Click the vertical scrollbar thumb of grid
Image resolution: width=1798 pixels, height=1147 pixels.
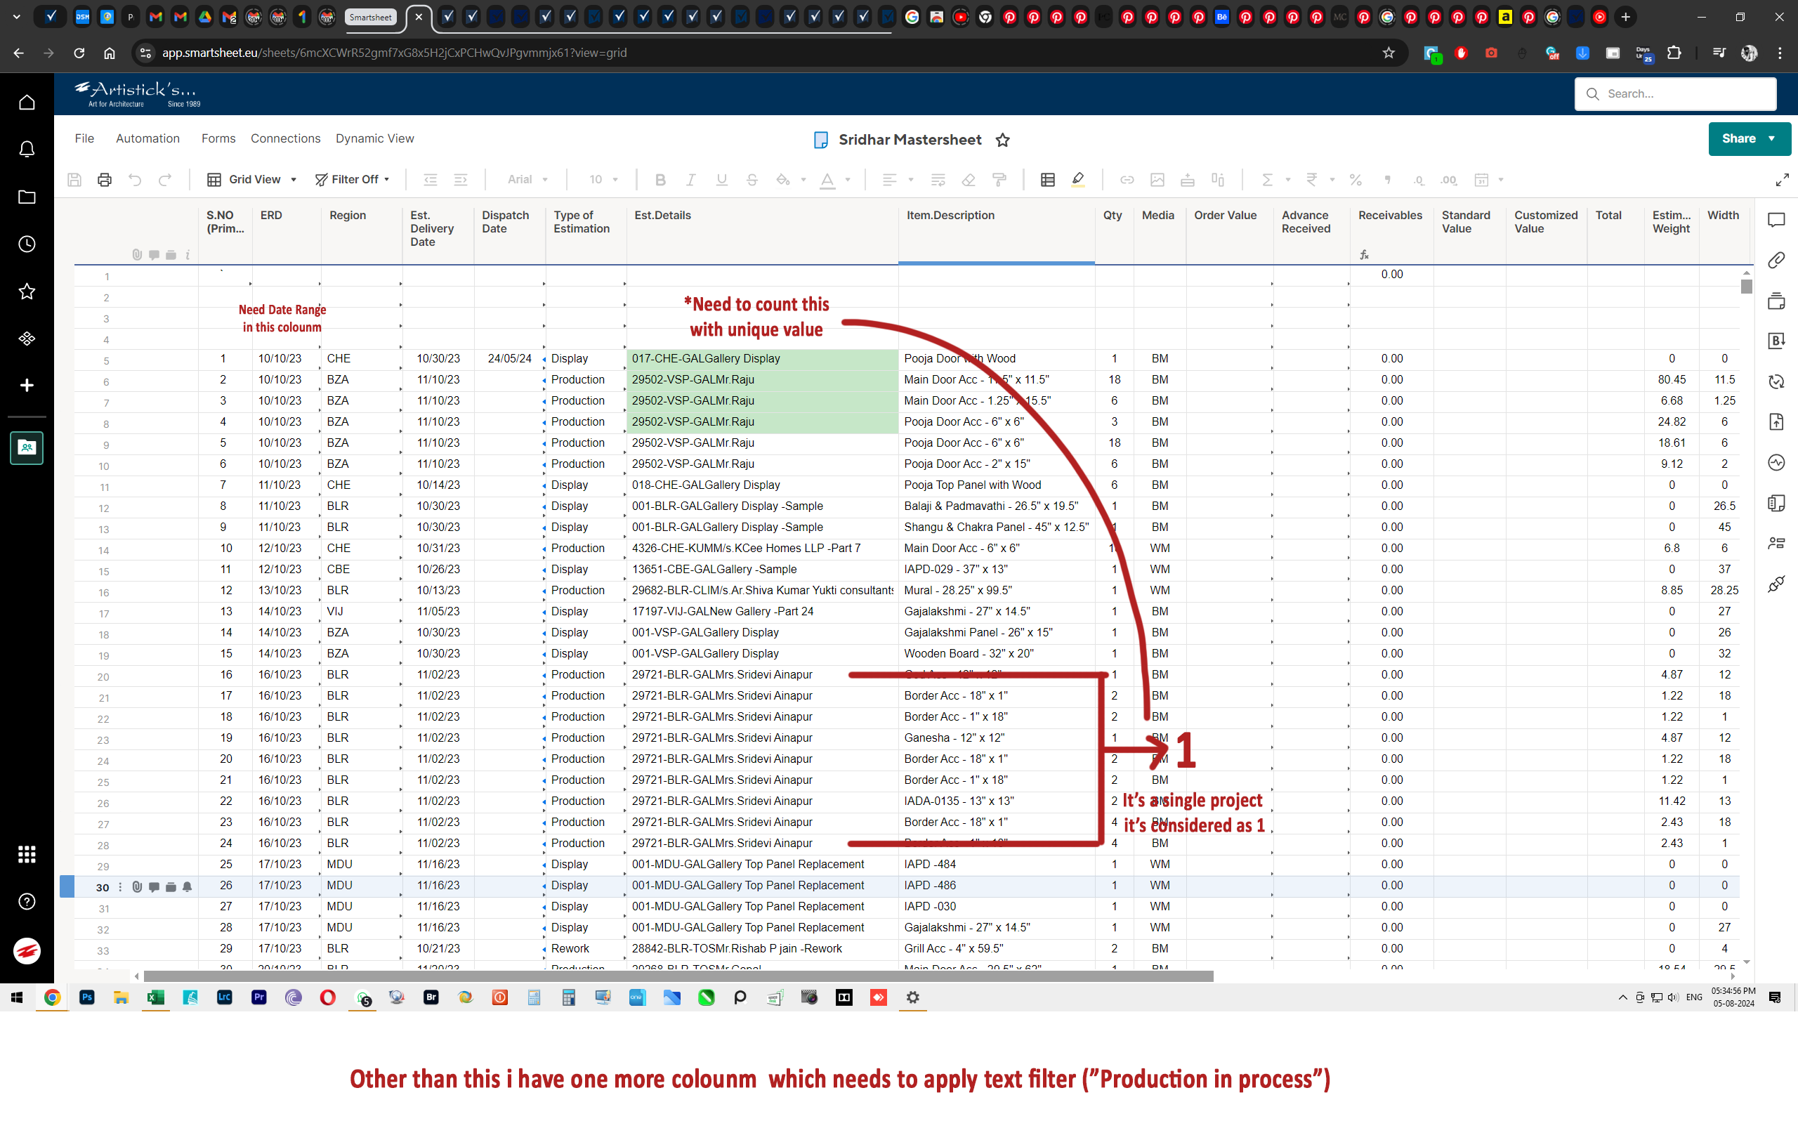click(x=1747, y=287)
